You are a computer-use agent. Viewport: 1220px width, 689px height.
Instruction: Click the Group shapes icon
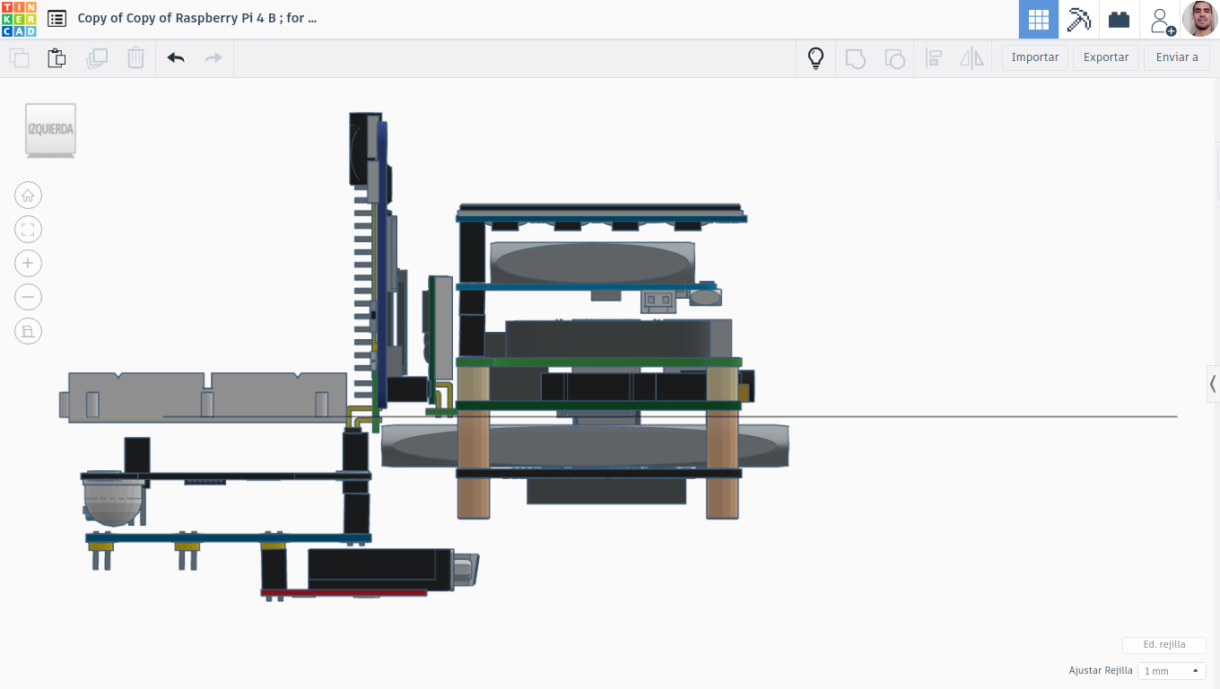(856, 58)
